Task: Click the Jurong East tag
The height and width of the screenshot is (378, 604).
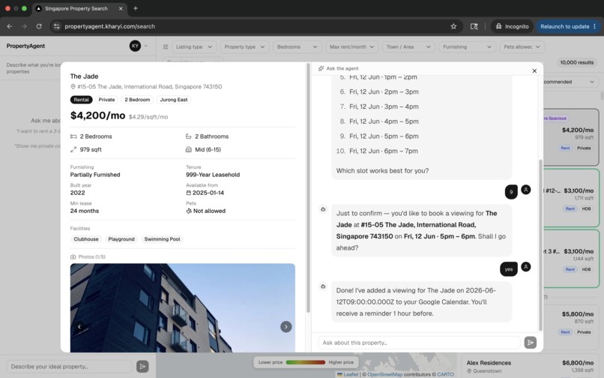Action: 174,100
